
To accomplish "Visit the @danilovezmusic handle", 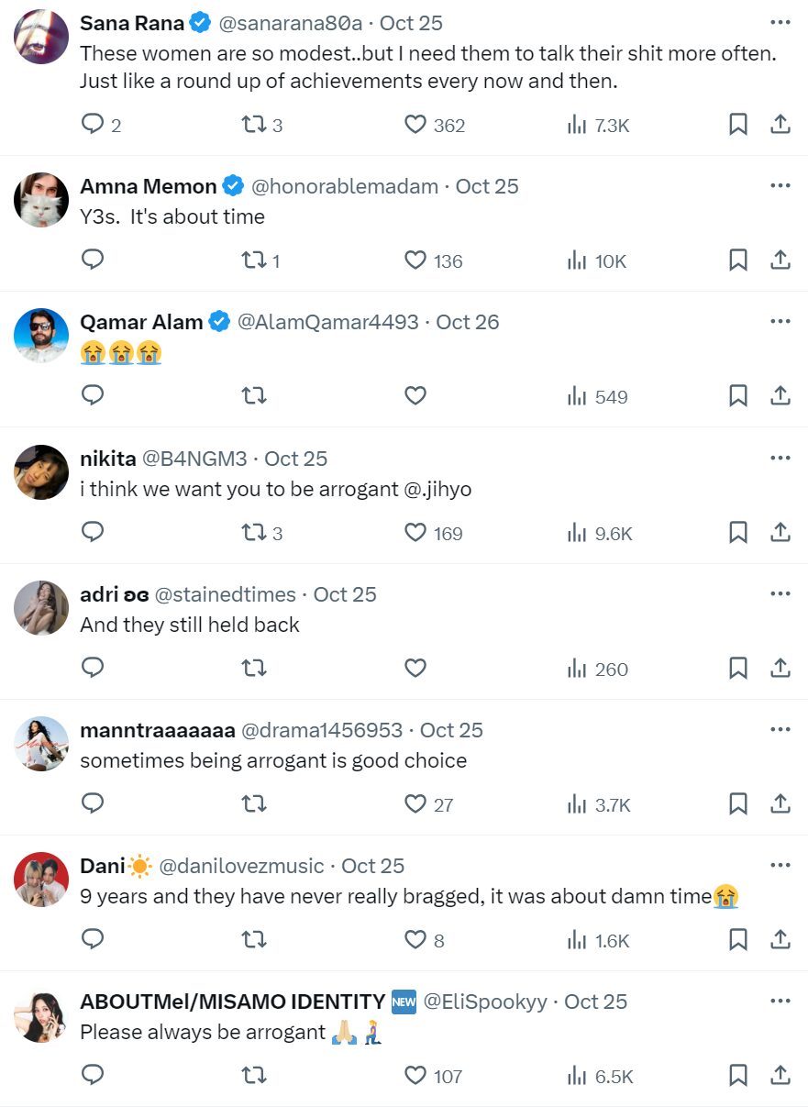I will click(241, 866).
